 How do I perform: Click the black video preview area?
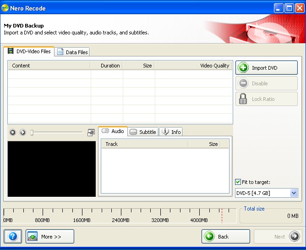(52, 169)
